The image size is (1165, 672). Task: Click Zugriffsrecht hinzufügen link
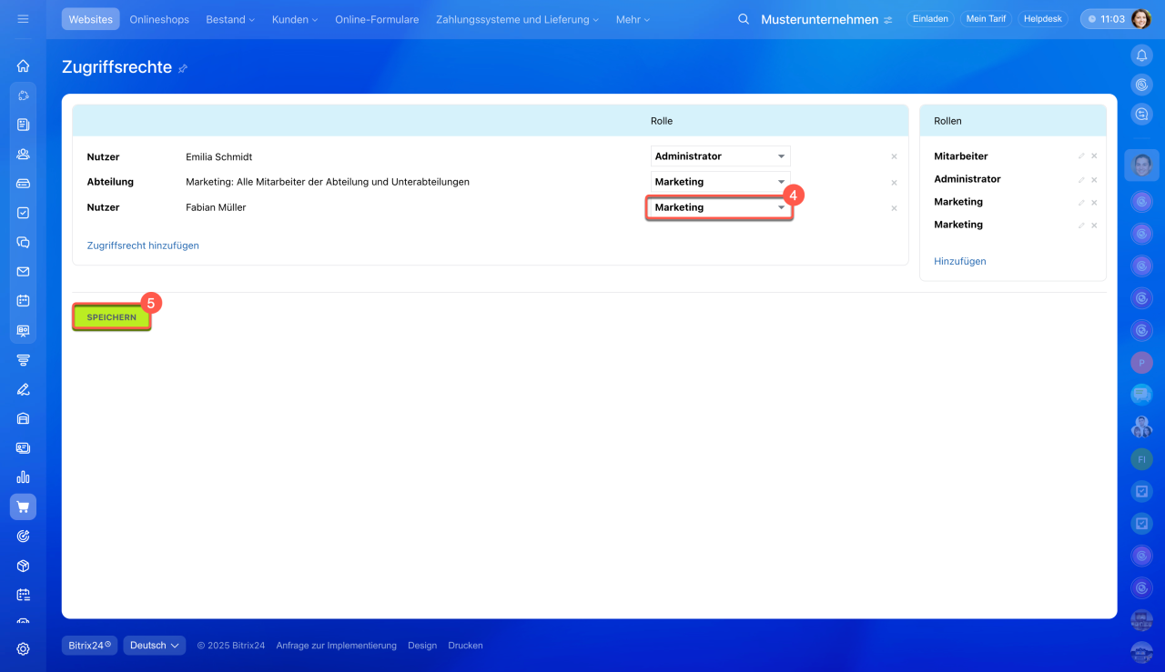pyautogui.click(x=143, y=246)
